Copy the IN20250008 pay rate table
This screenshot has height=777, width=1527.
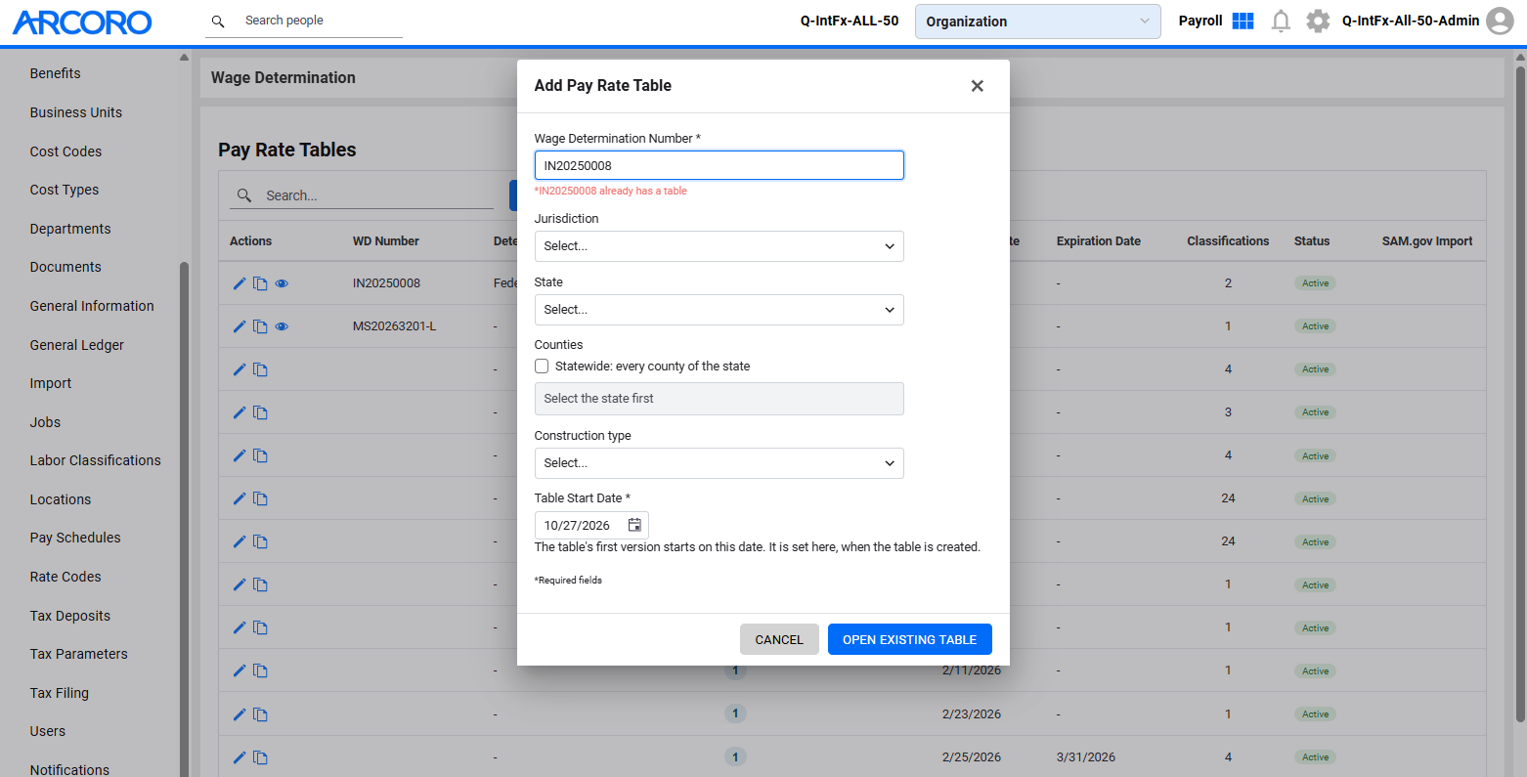click(260, 283)
